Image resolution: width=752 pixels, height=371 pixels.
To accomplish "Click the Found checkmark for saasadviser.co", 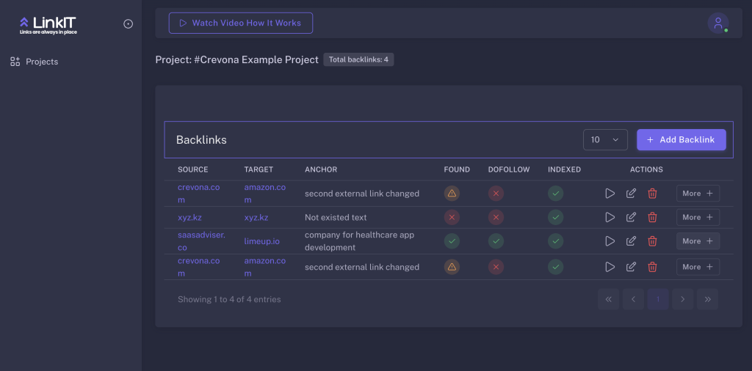I will pos(452,241).
